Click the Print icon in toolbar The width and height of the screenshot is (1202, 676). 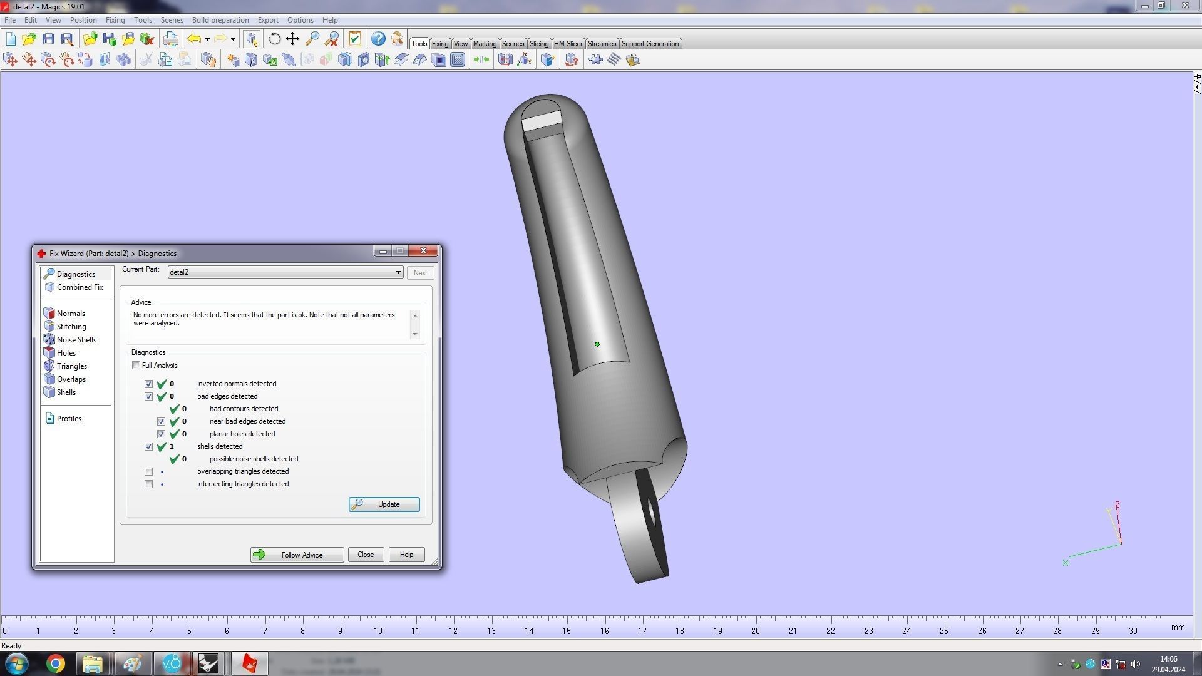pyautogui.click(x=170, y=39)
